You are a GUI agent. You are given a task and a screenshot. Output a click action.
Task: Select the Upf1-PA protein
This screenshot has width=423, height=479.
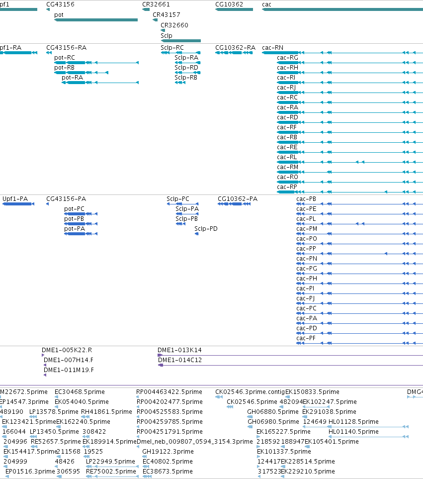(18, 204)
